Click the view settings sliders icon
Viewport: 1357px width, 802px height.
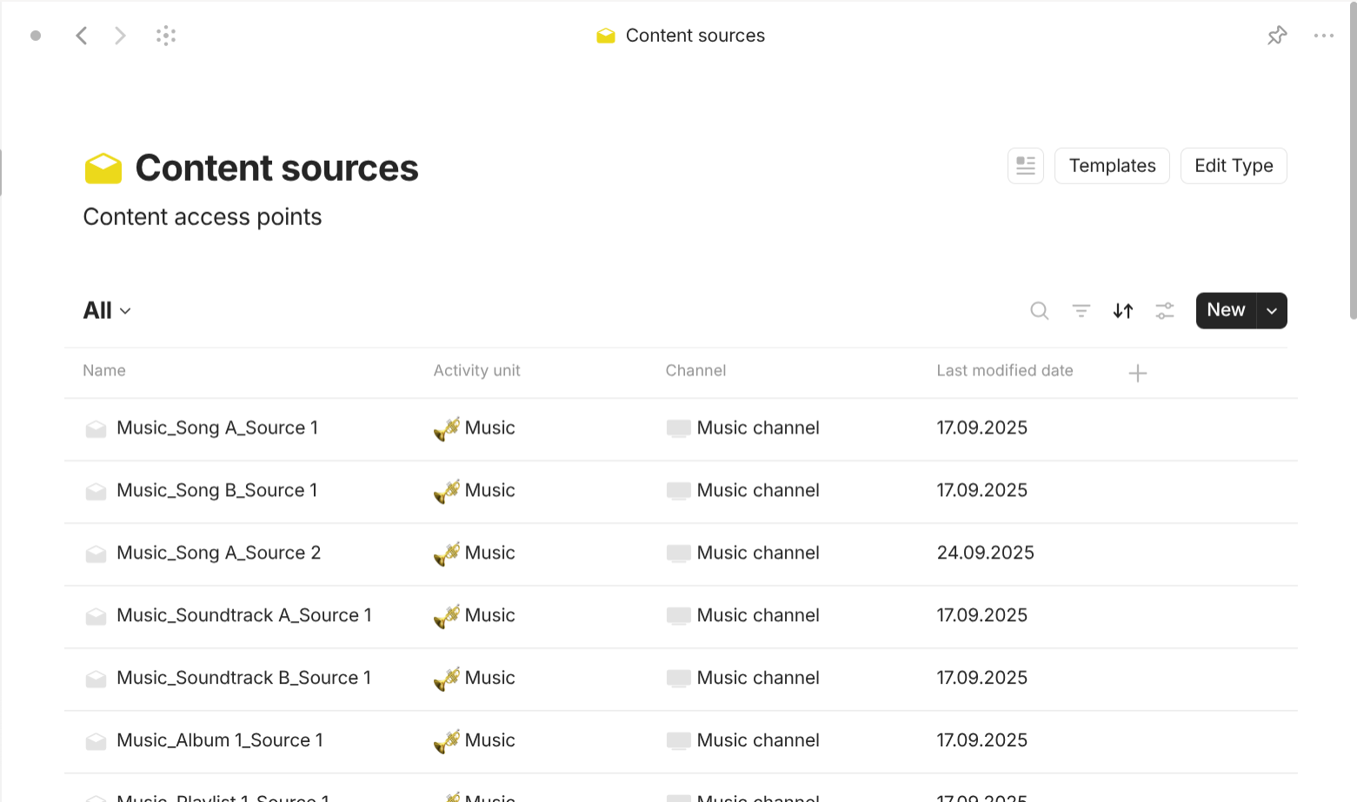click(x=1164, y=310)
